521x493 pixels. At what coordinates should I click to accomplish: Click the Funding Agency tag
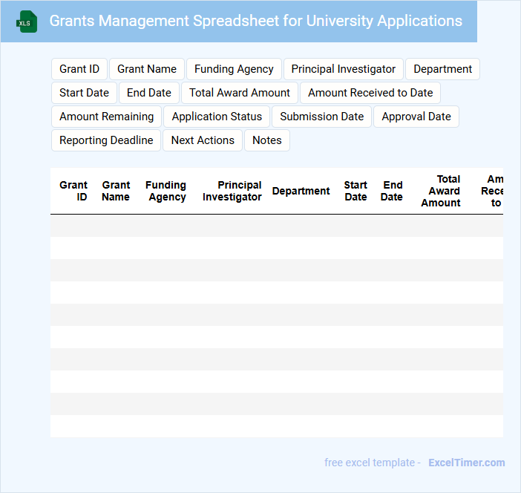tap(234, 69)
